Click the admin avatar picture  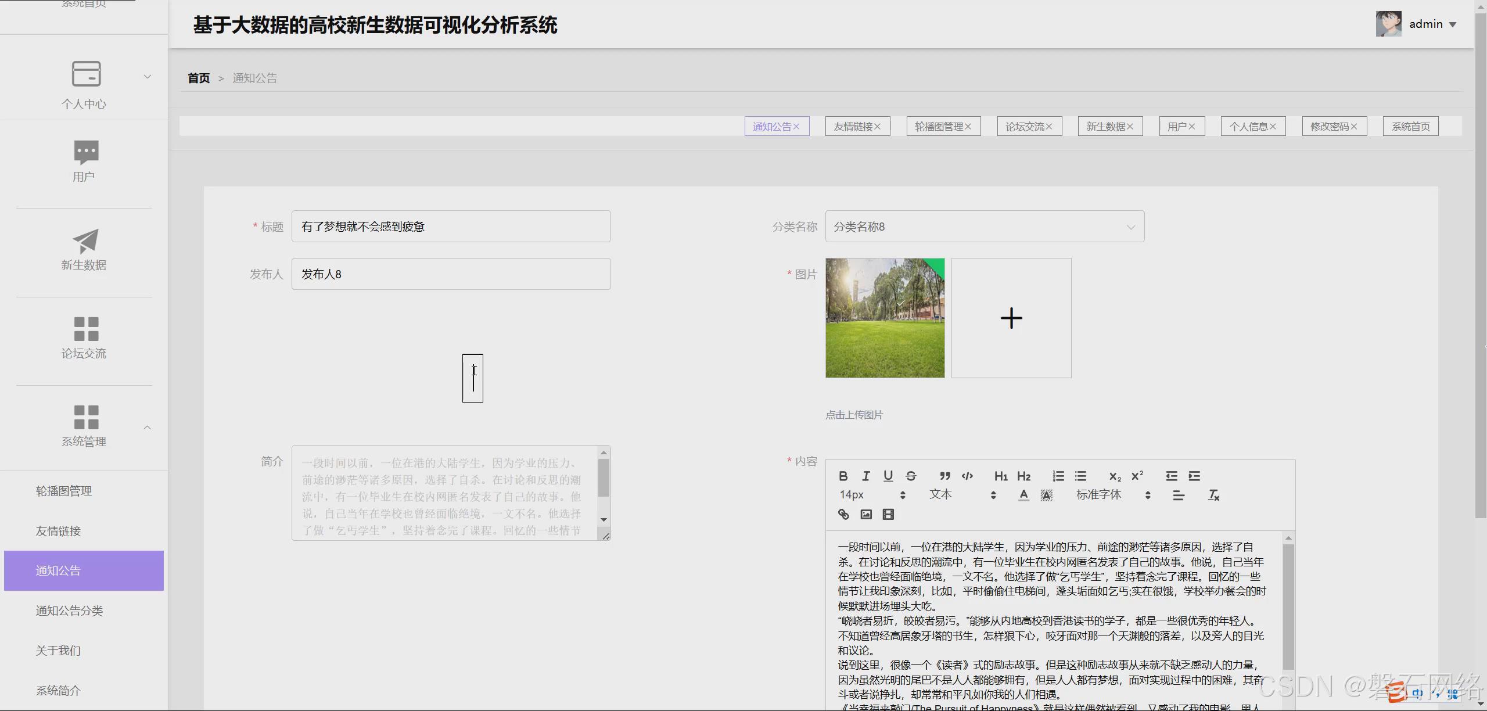(x=1388, y=24)
